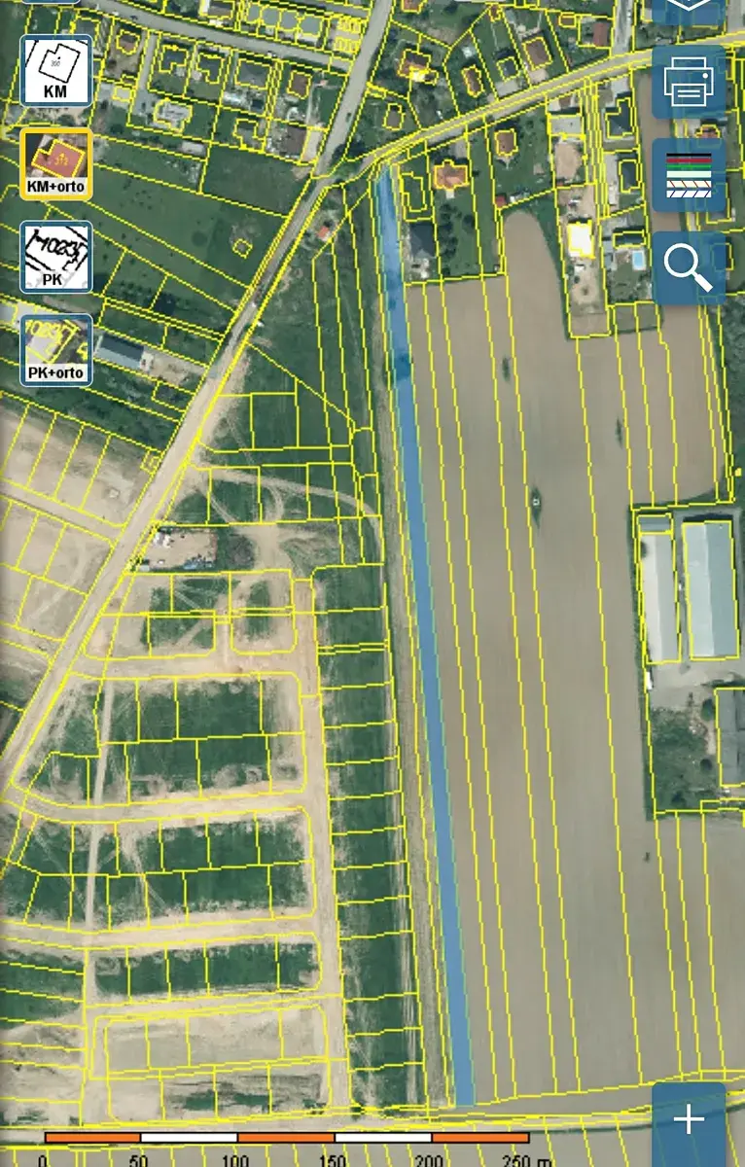Switch to the KM cadastral map view
745x1167 pixels.
point(56,71)
